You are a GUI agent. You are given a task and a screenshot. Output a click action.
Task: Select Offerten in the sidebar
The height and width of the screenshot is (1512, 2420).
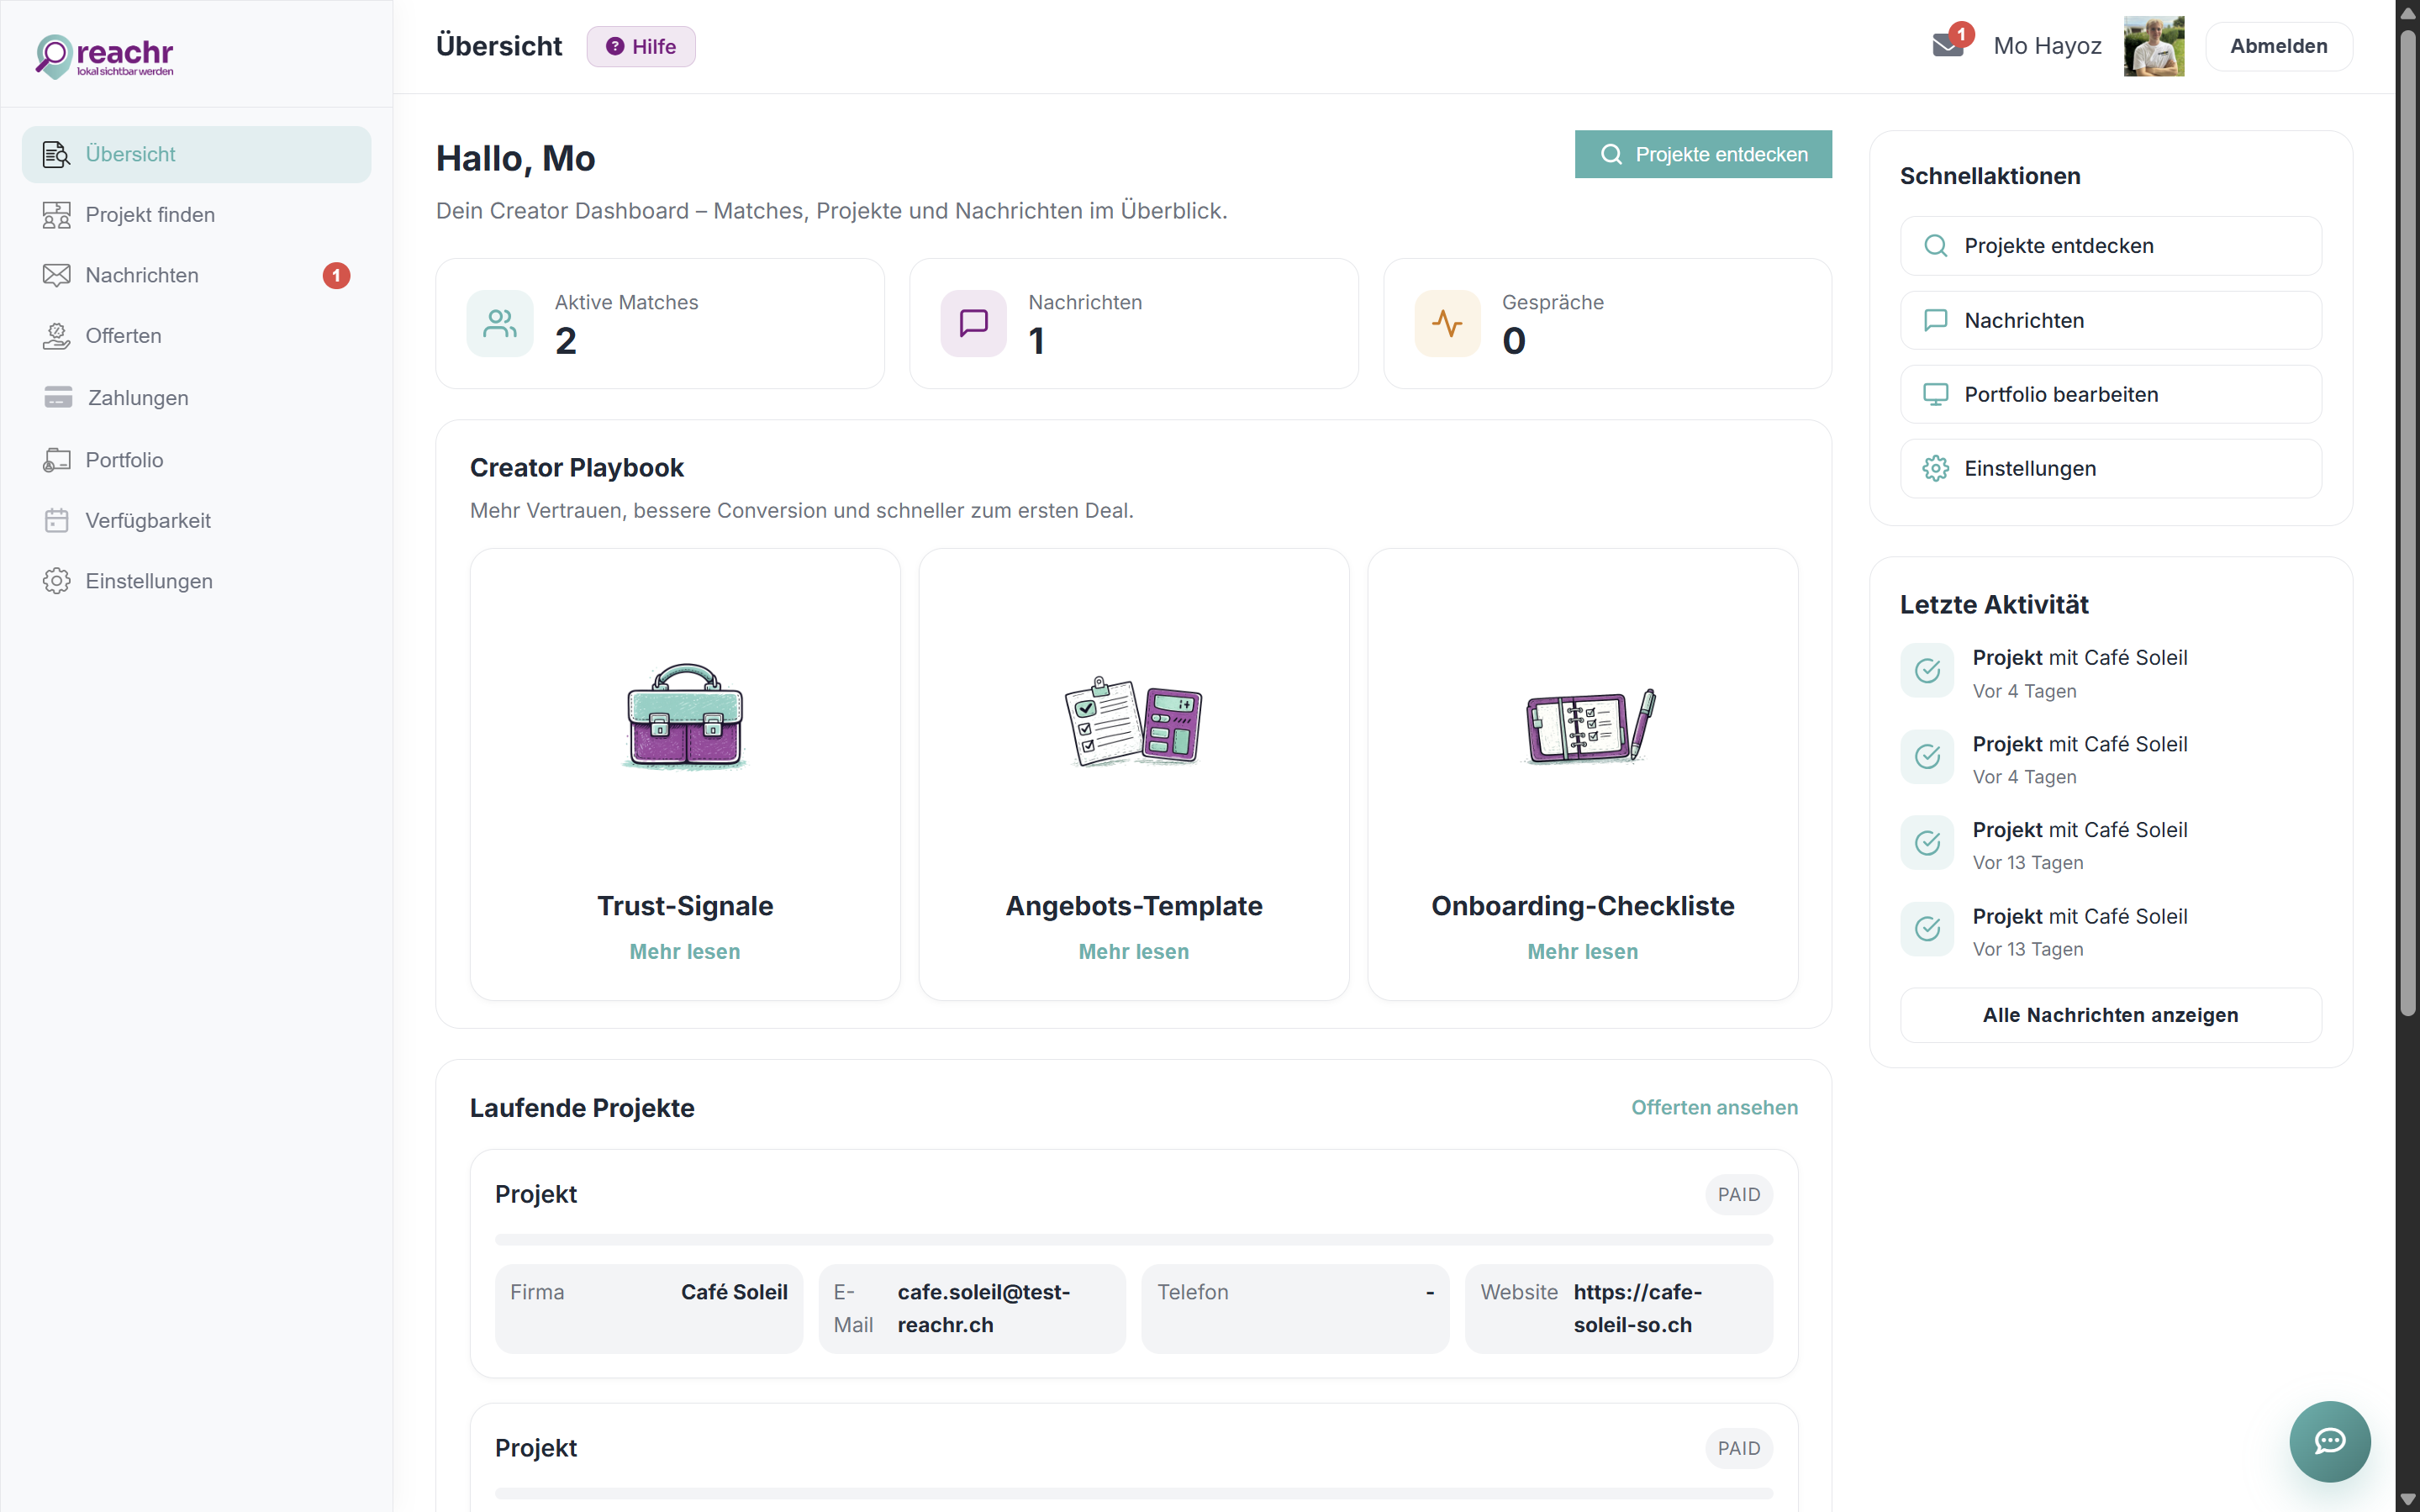pyautogui.click(x=196, y=336)
